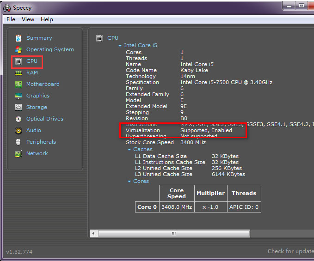Click the Summary clipboard icon in sidebar
This screenshot has height=261, width=314.
18,38
